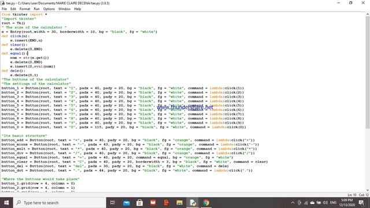Click the 'e = Entry(root,width = 30' line
This screenshot has height=208, width=370.
(x=79, y=32)
